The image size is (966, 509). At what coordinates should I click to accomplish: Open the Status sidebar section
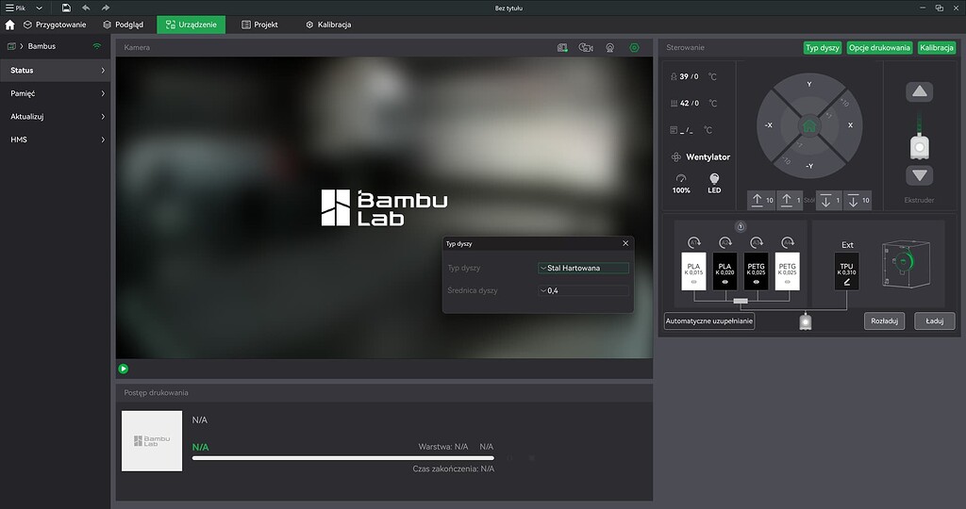56,70
